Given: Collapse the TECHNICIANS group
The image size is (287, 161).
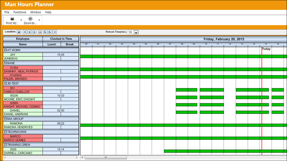Looking at the screenshot, I should coord(5,132).
